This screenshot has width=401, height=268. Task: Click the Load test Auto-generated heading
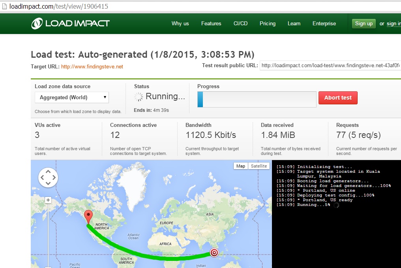coord(143,55)
